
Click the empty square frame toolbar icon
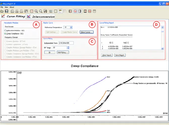click(x=55, y=11)
